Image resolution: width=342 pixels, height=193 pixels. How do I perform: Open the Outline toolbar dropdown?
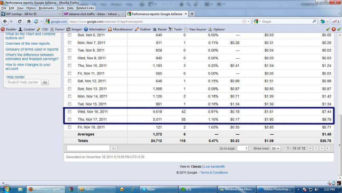143,29
